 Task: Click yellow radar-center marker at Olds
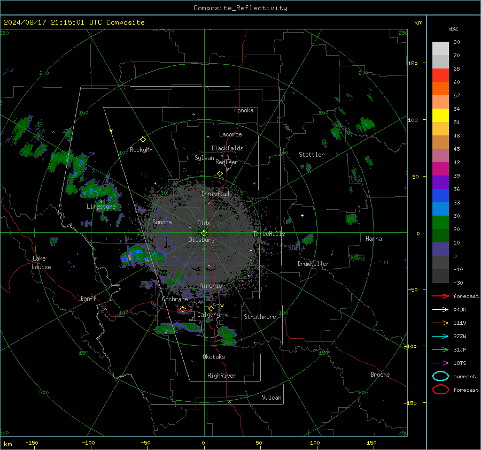point(204,233)
